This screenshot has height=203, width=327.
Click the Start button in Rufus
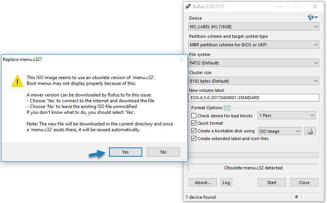click(x=272, y=183)
